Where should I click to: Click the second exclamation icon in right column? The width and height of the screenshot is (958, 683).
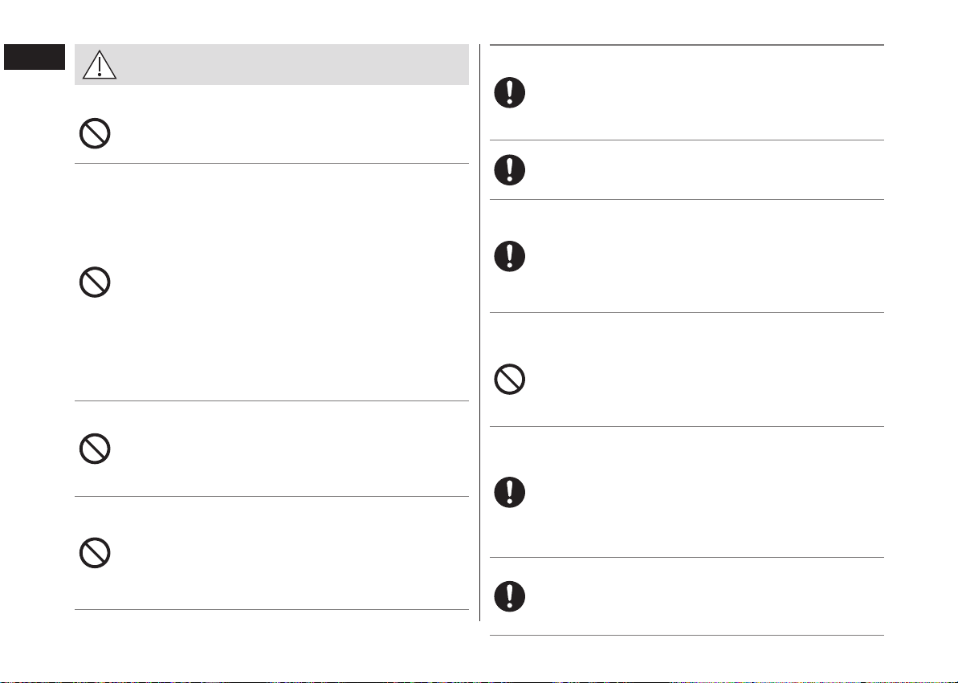click(510, 170)
